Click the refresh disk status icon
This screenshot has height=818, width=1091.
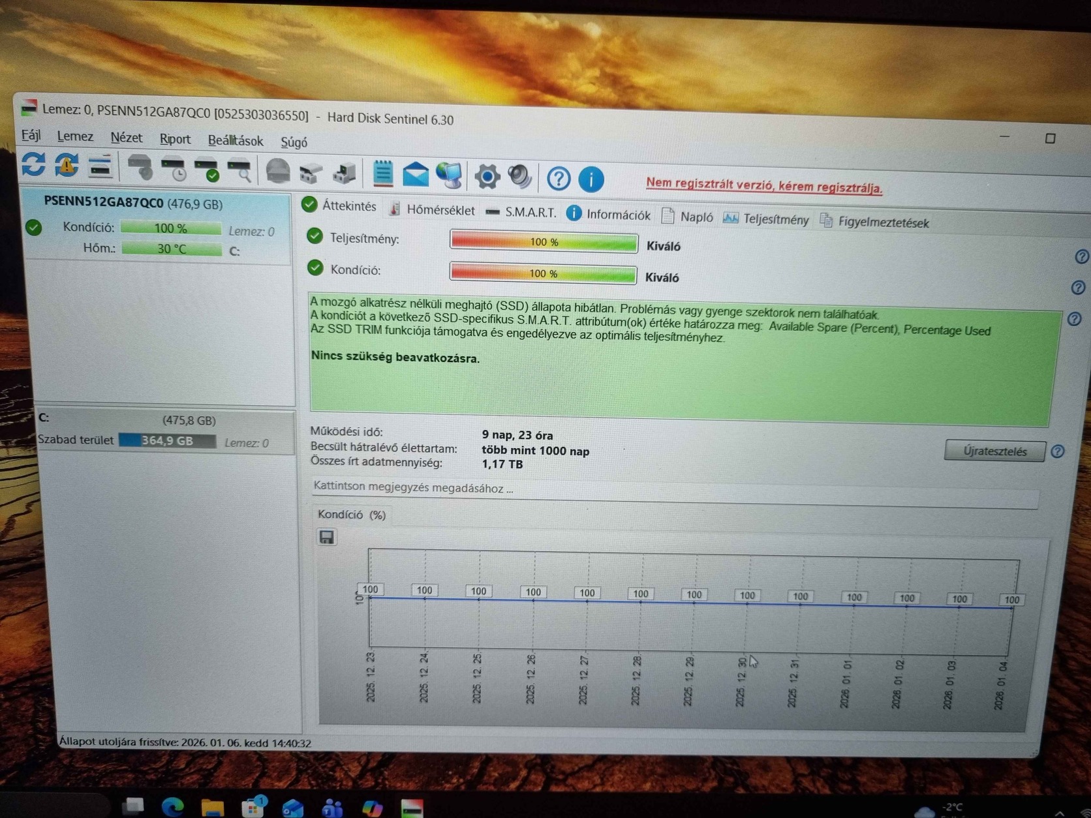(33, 164)
